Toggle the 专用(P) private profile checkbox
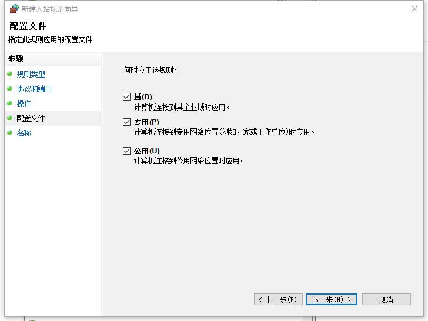Screen dimensions: 428x321 [x=126, y=122]
